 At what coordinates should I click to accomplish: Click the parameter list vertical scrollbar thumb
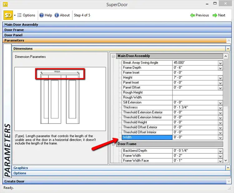[x=226, y=83]
